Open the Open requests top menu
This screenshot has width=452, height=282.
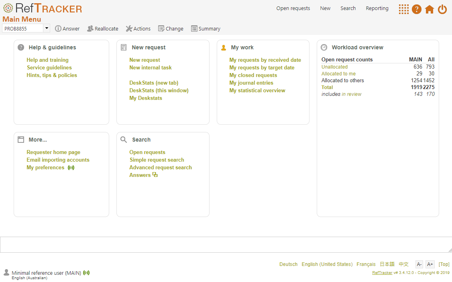(x=293, y=8)
